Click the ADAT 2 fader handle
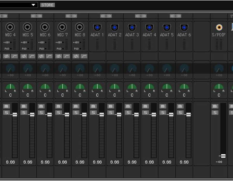Viewport: 233px width, 181px height. (119, 114)
